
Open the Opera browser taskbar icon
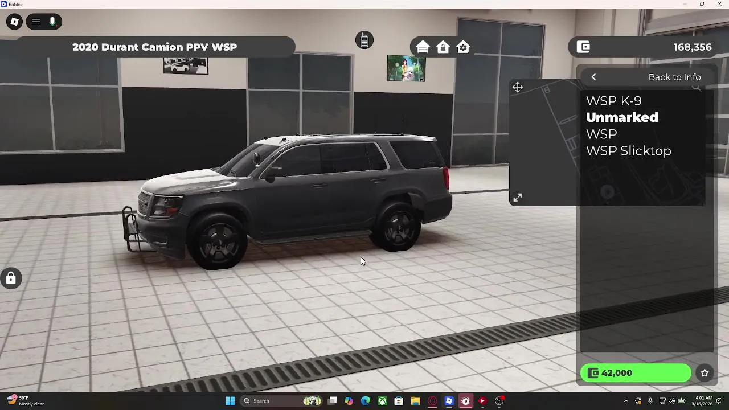(x=432, y=401)
